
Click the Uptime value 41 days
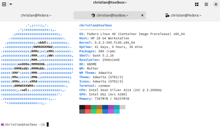[119, 47]
